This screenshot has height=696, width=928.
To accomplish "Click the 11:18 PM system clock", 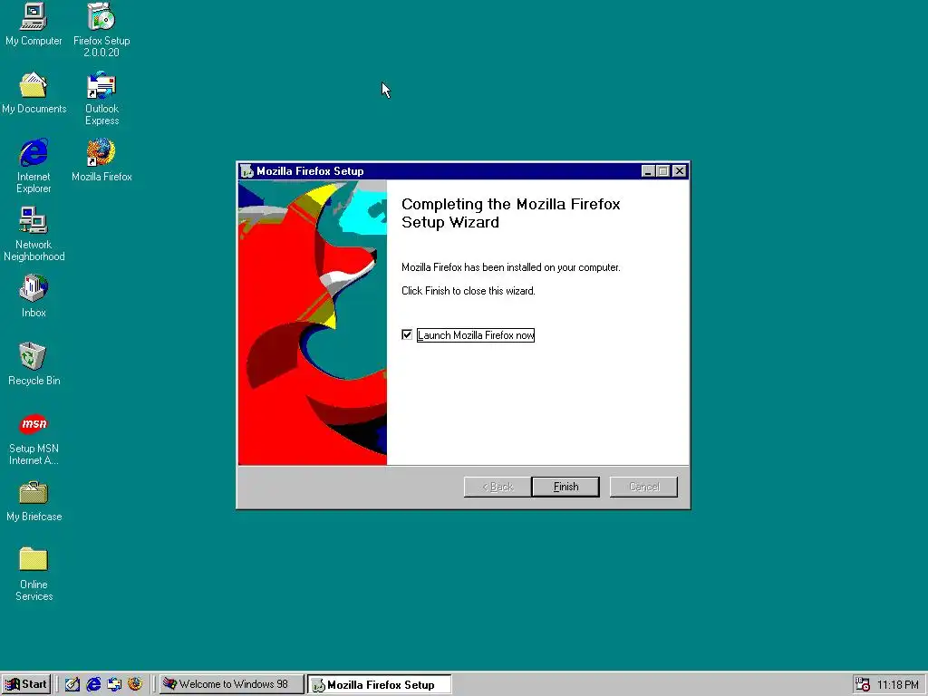I will click(x=898, y=685).
